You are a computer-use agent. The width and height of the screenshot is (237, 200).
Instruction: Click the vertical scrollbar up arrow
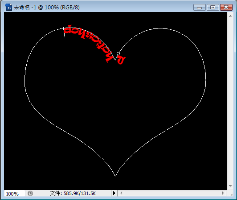click(x=230, y=16)
